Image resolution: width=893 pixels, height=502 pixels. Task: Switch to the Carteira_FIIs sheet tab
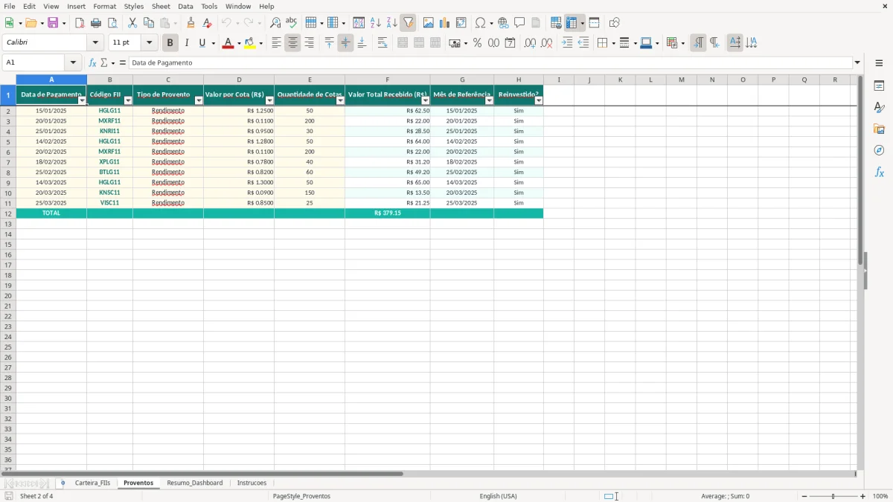(x=92, y=483)
